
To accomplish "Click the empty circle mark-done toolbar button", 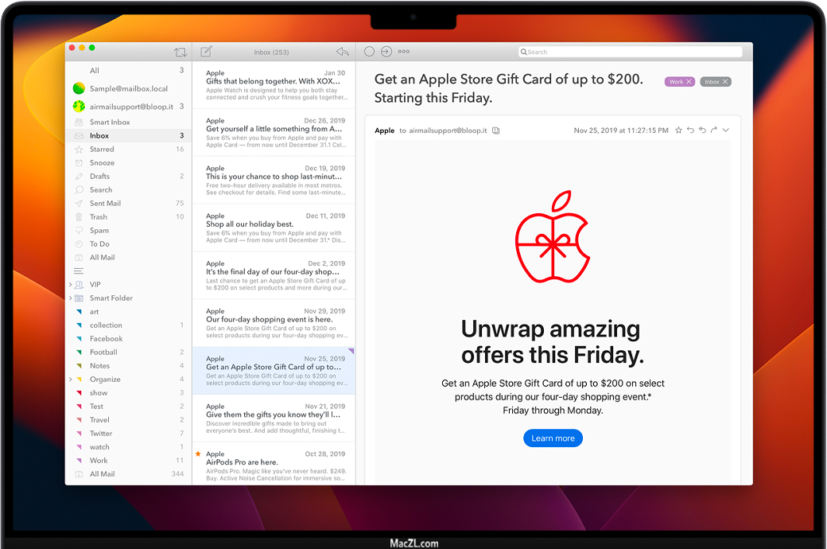I will point(369,52).
